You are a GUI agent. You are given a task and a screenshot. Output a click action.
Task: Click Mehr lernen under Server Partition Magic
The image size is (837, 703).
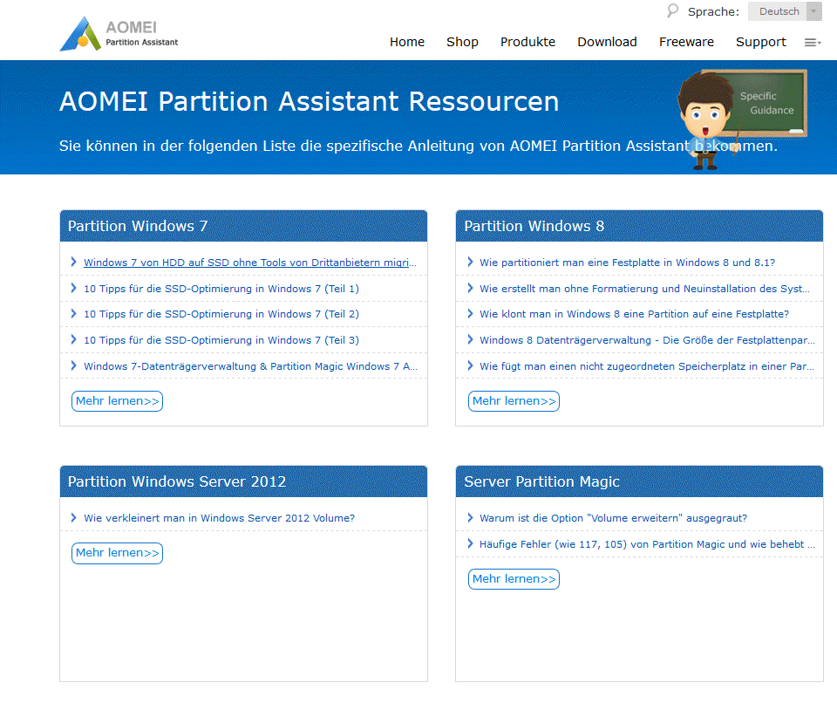click(x=514, y=579)
